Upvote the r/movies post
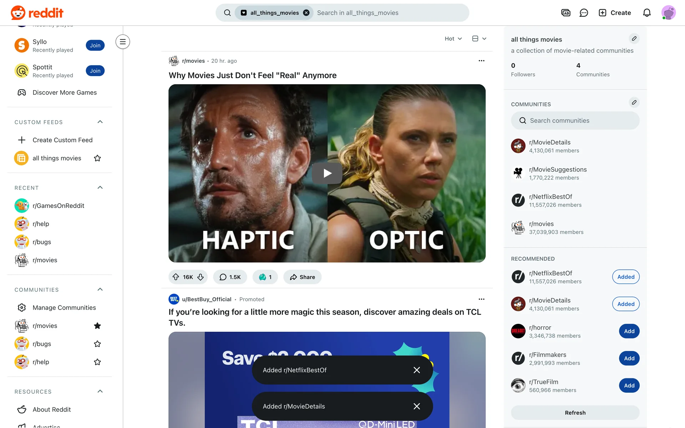Image resolution: width=685 pixels, height=428 pixels. (176, 277)
